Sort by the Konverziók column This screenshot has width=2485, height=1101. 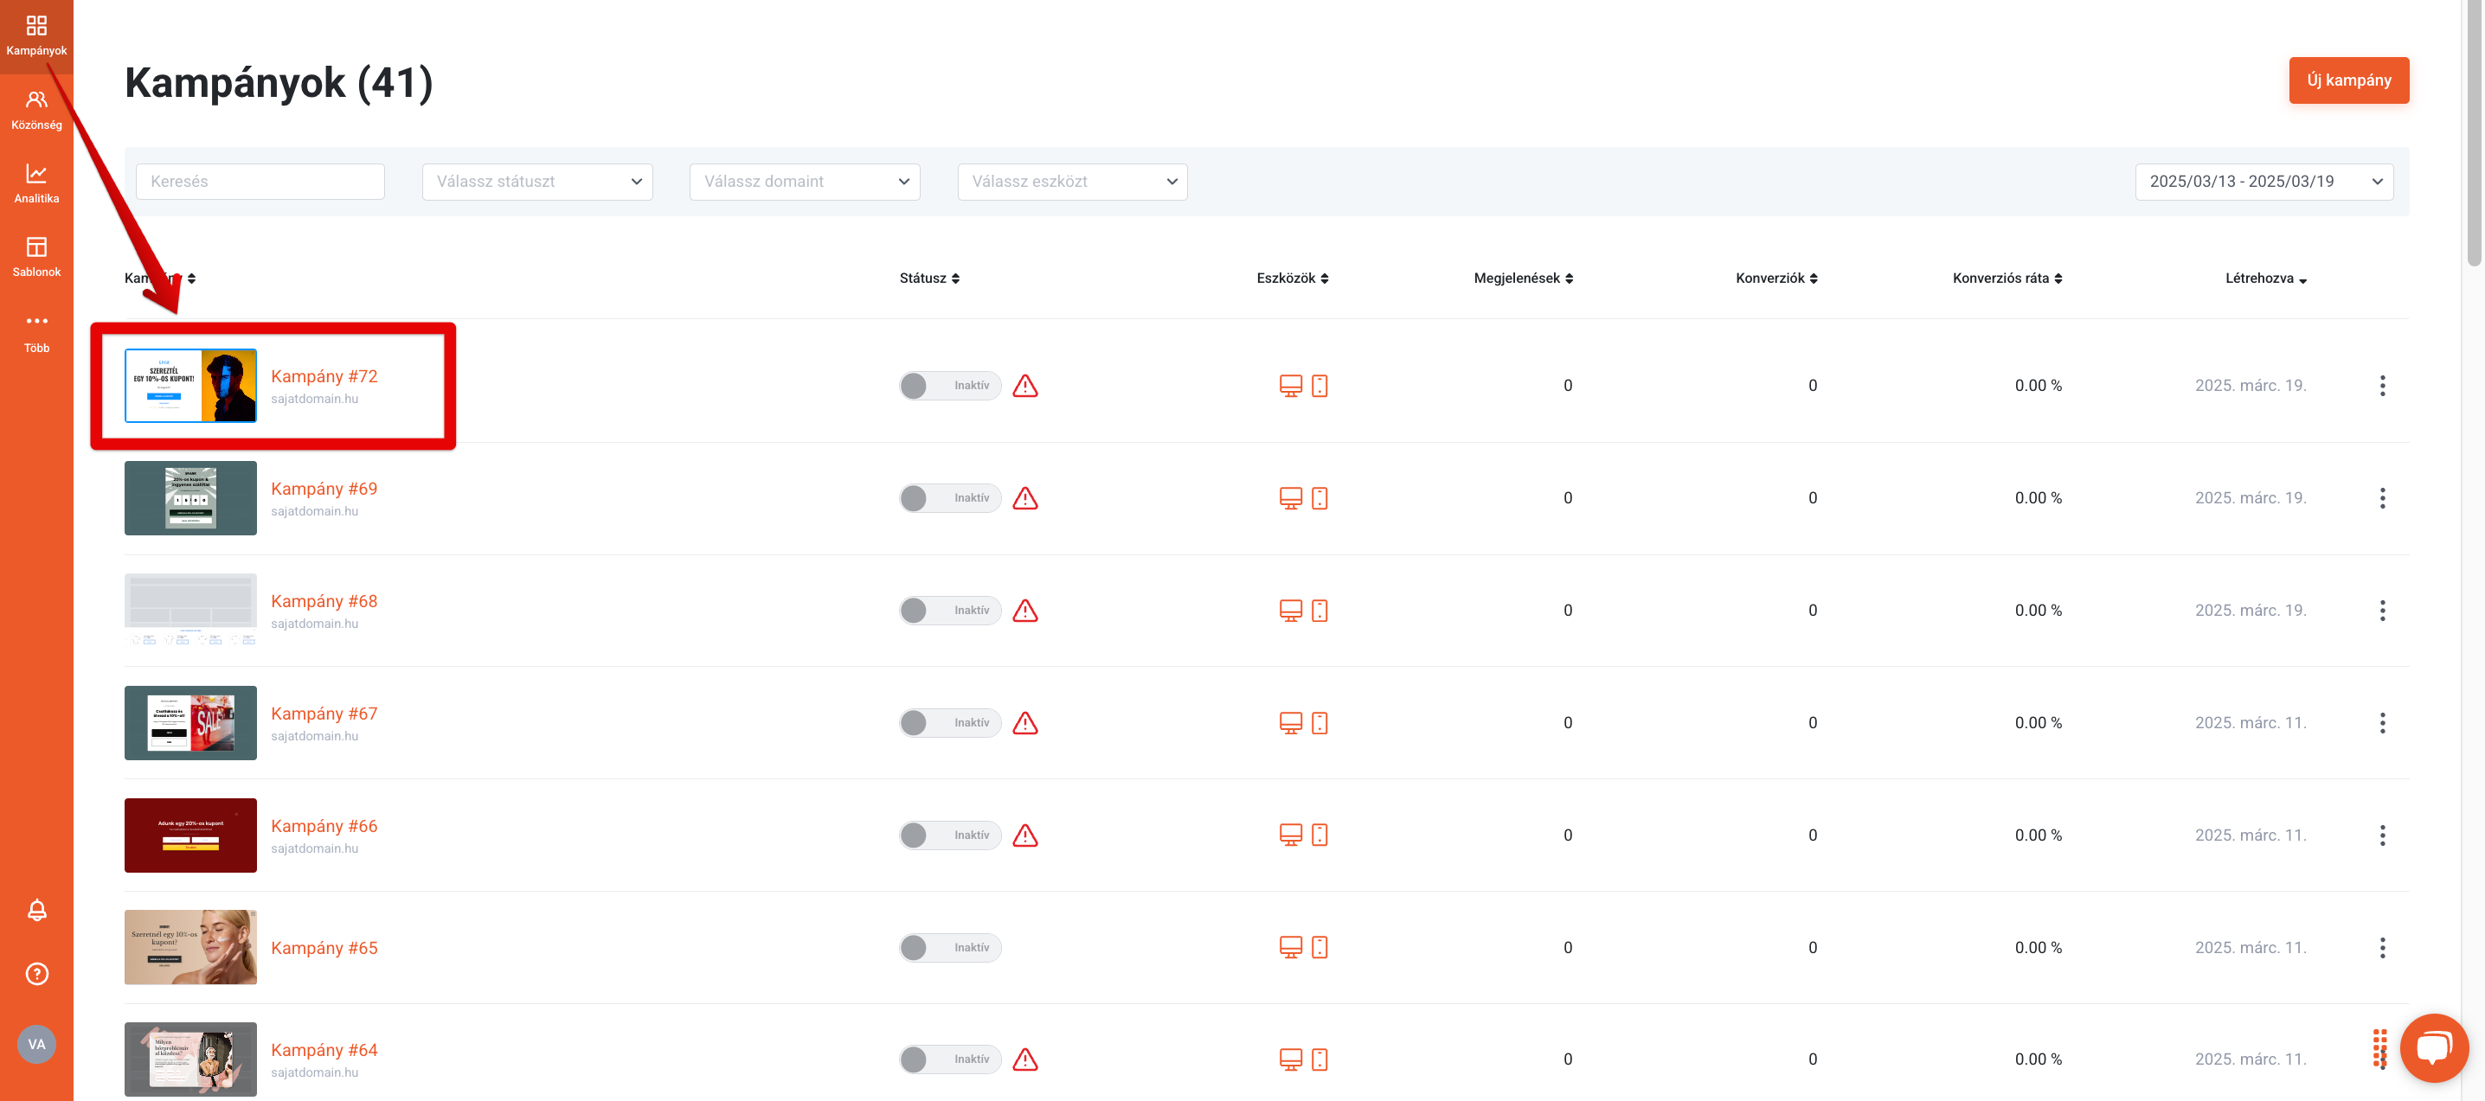coord(1777,278)
